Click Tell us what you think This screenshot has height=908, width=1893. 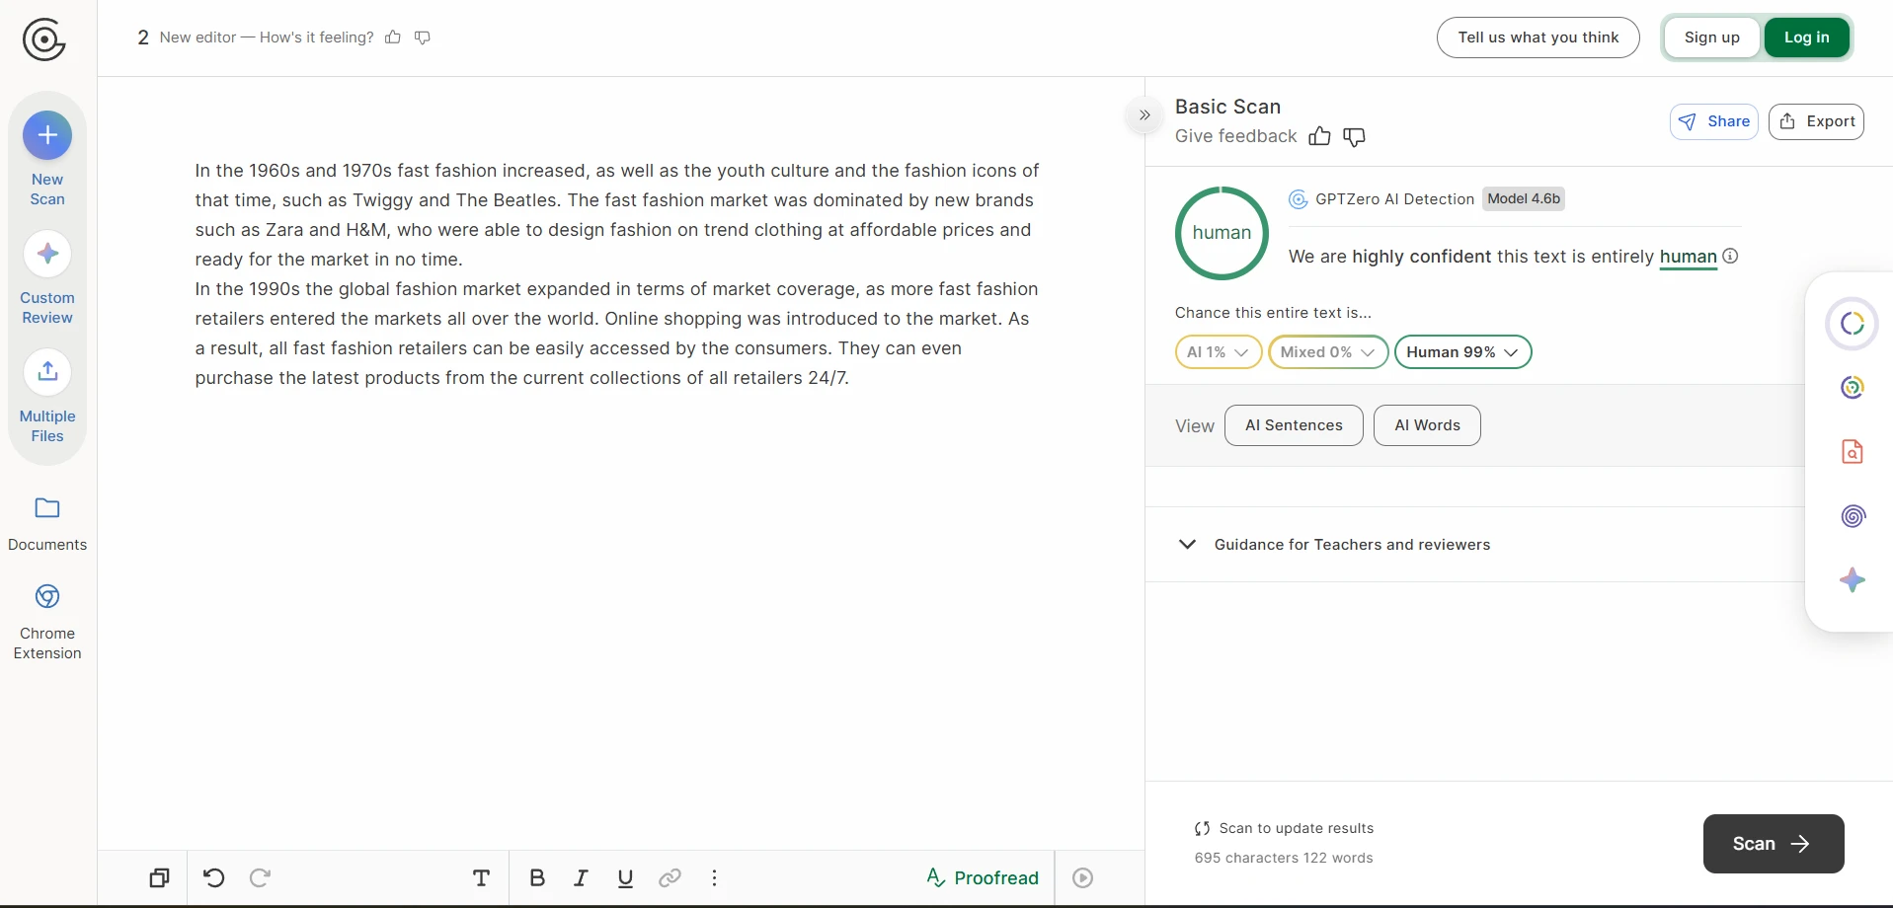coord(1538,38)
